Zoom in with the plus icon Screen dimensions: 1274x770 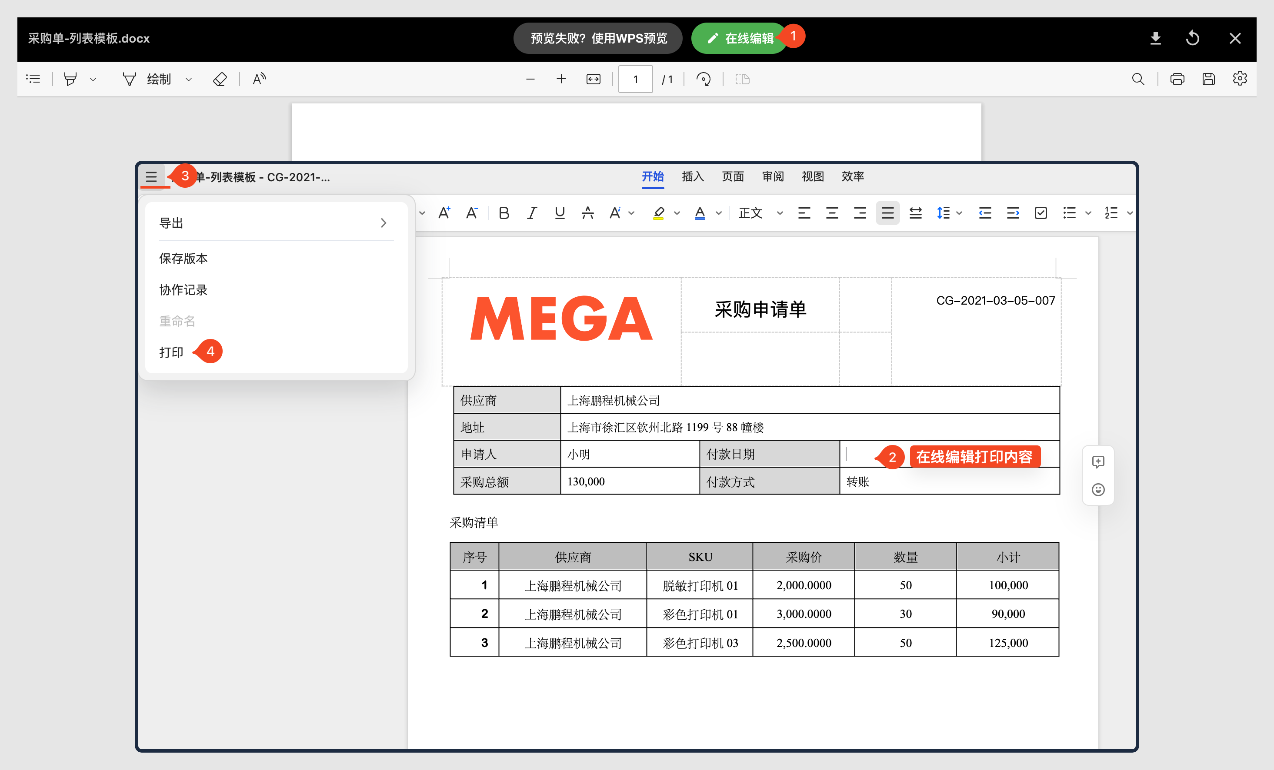pyautogui.click(x=561, y=79)
